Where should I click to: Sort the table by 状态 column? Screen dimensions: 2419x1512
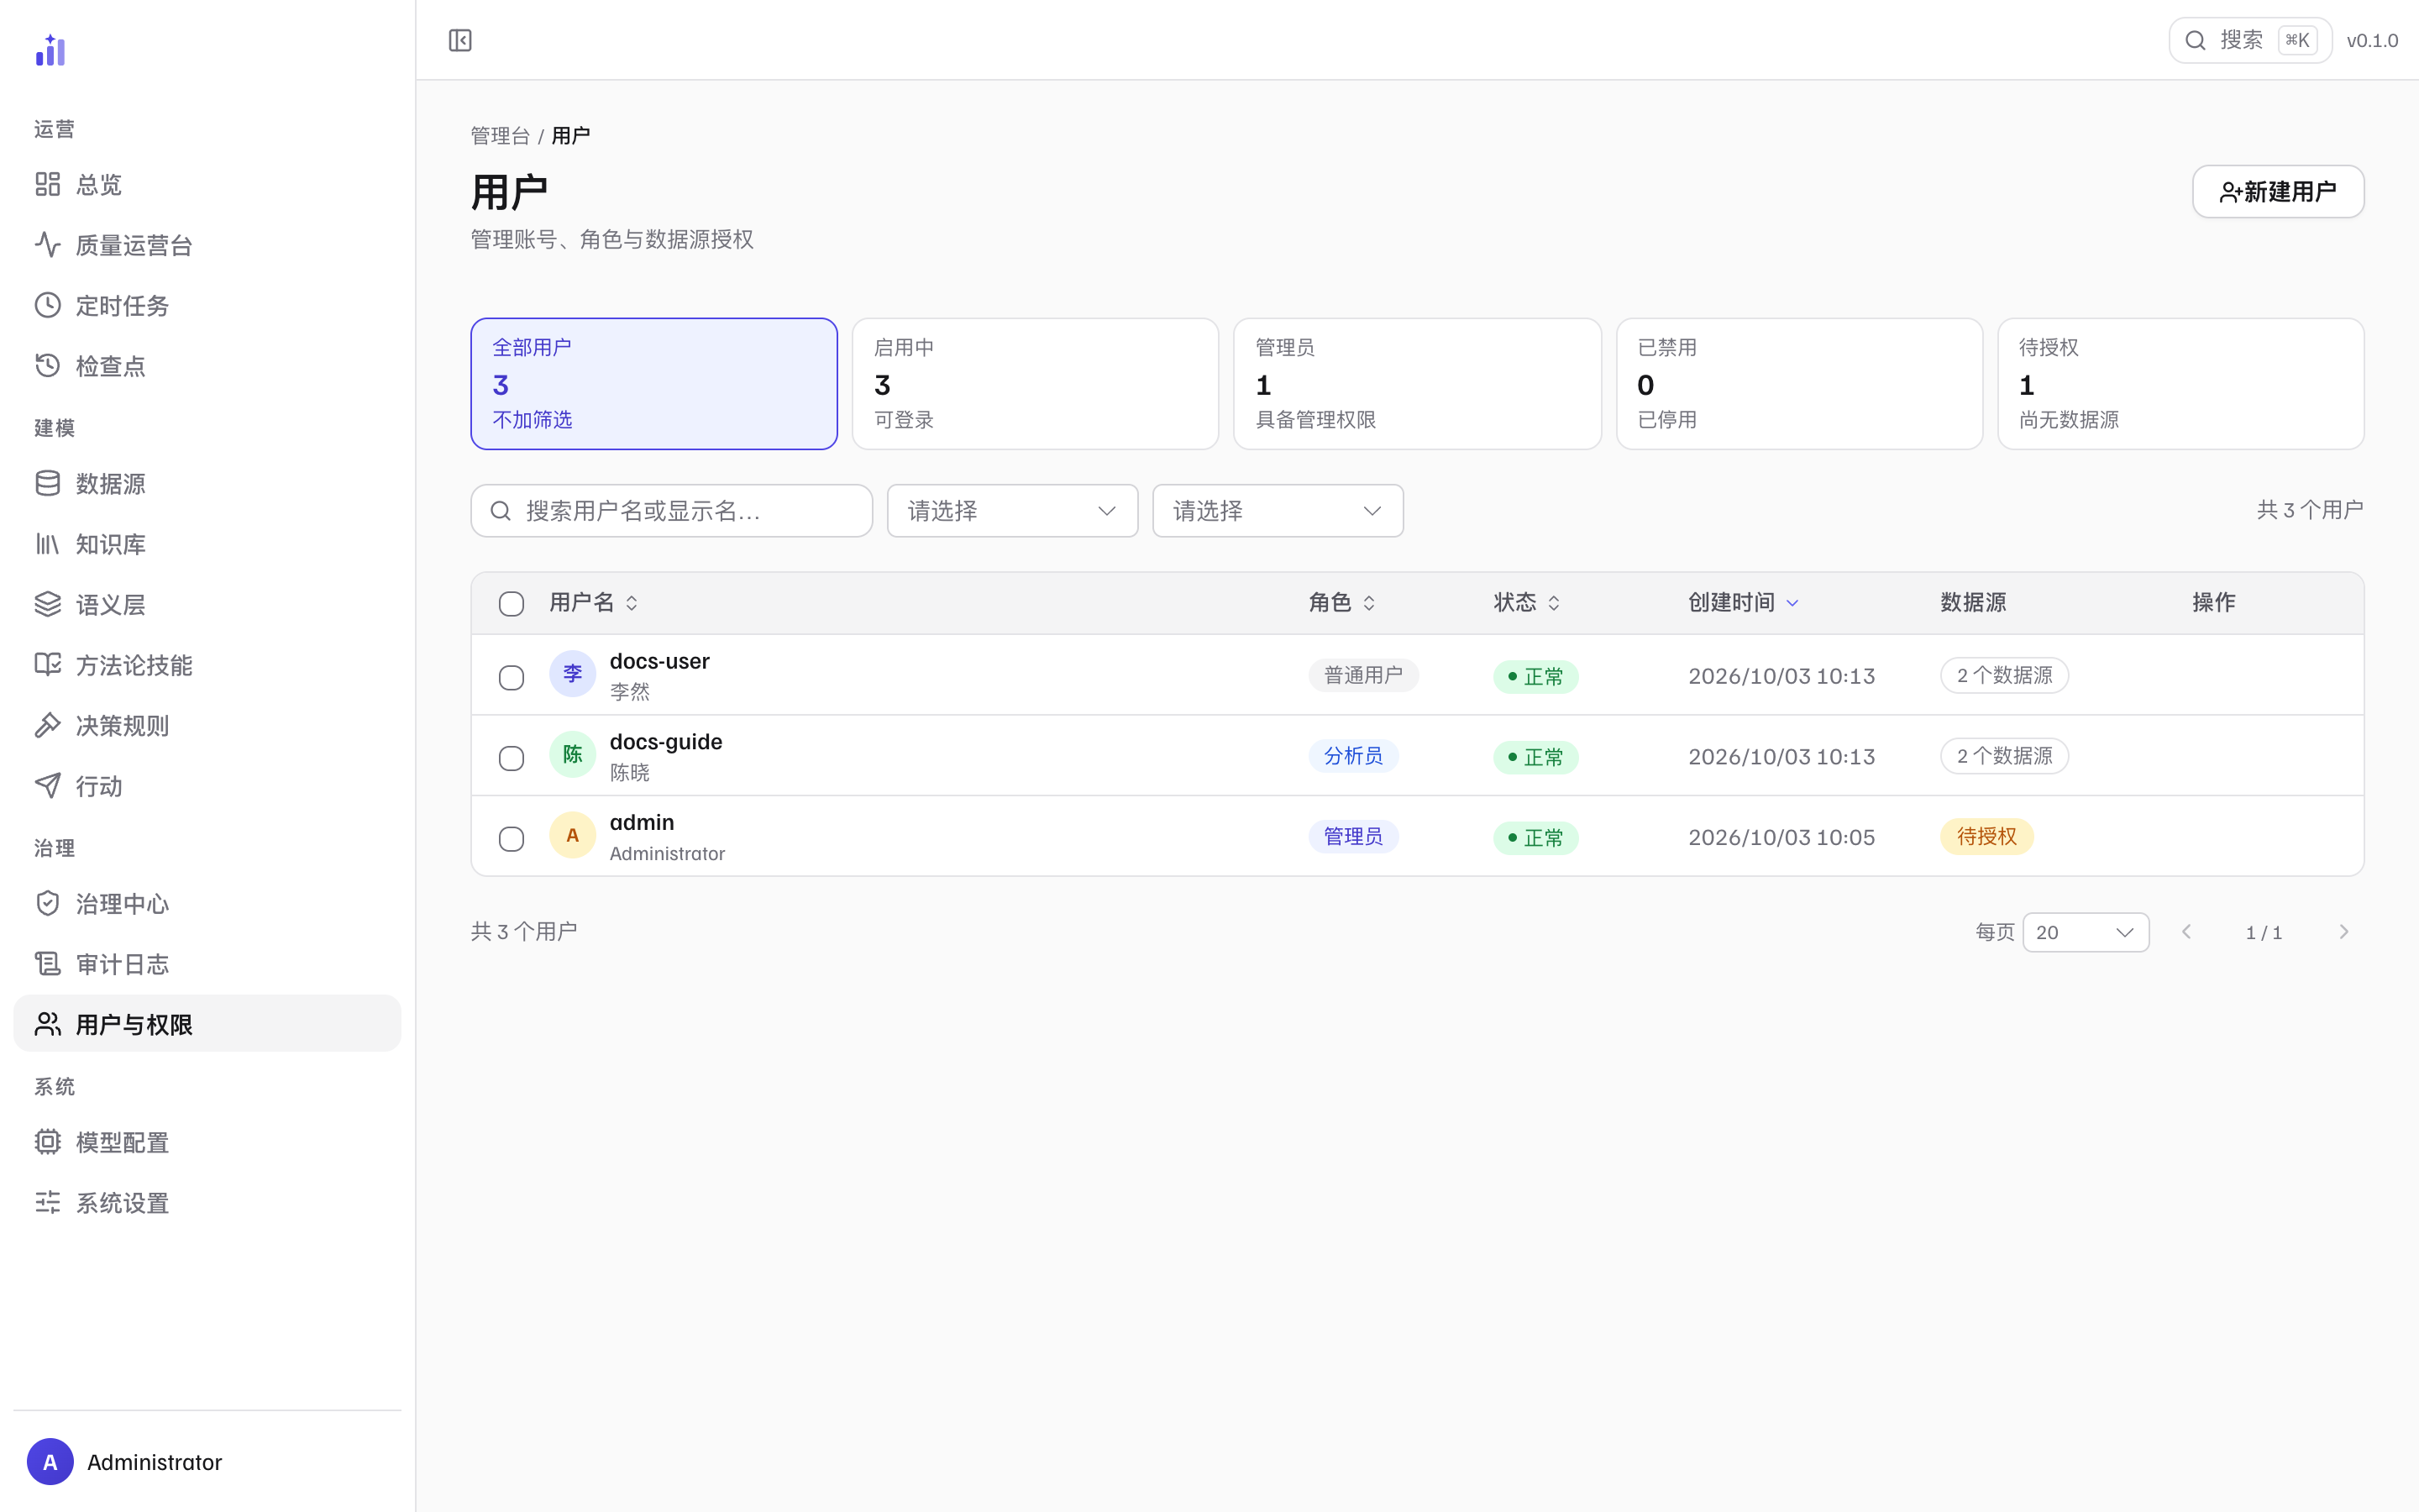pyautogui.click(x=1526, y=603)
